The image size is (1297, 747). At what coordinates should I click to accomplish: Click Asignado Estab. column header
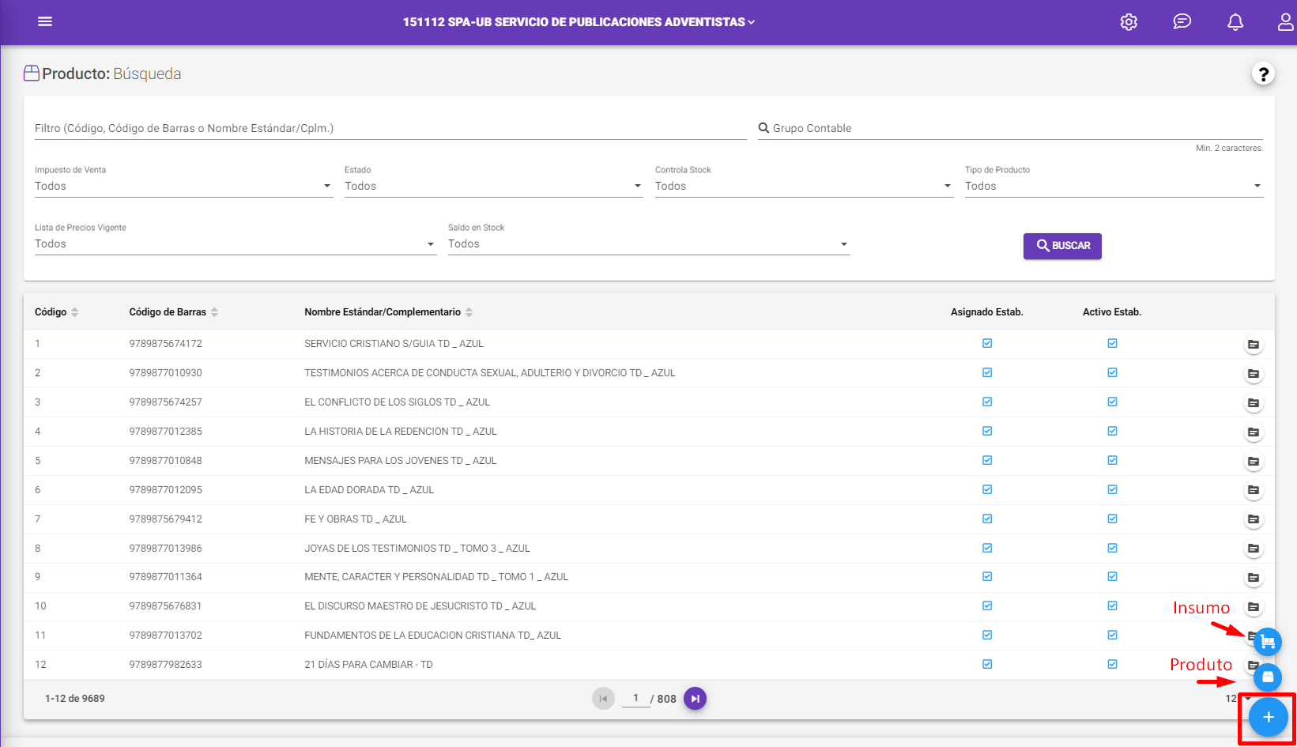987,312
